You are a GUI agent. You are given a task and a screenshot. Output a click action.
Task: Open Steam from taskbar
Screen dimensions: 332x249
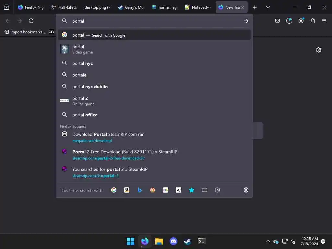(x=187, y=241)
